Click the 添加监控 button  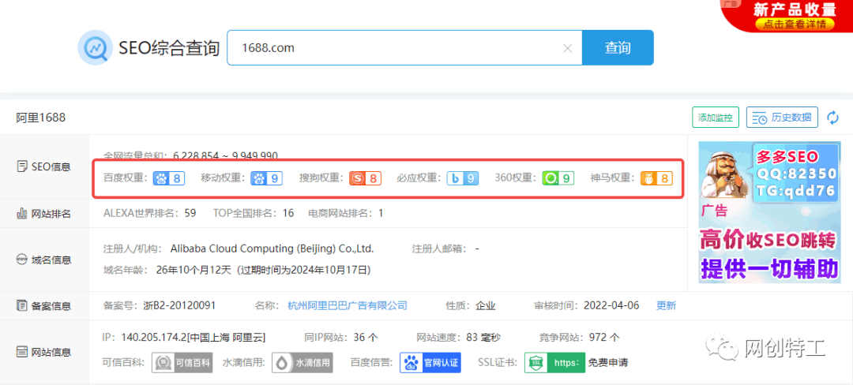(x=716, y=118)
